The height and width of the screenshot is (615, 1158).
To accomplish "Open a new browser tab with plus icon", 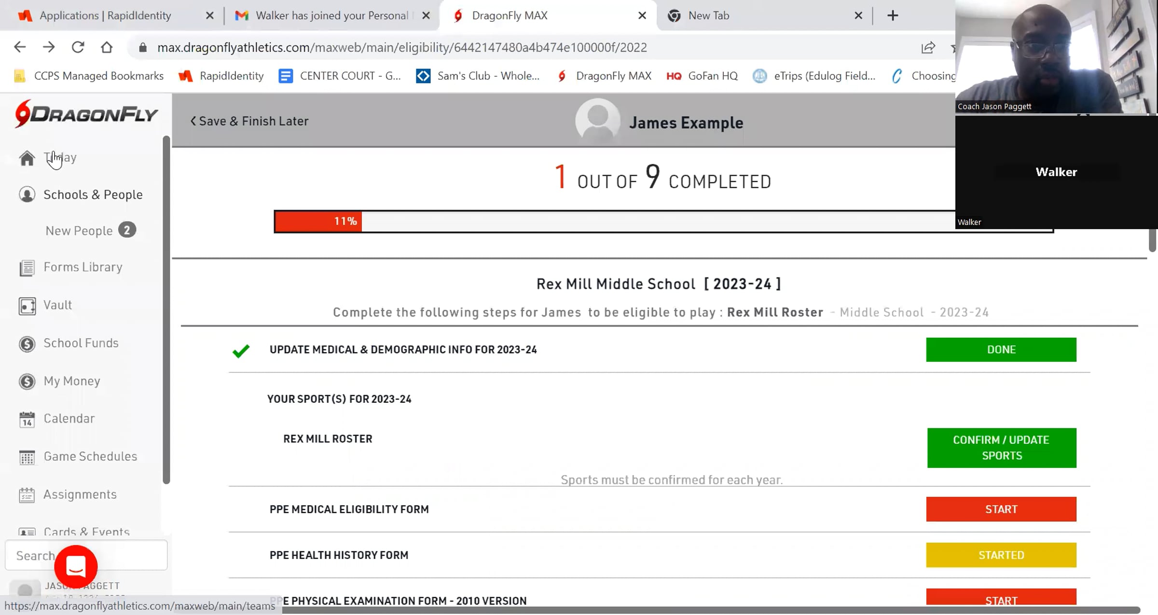I will click(893, 15).
